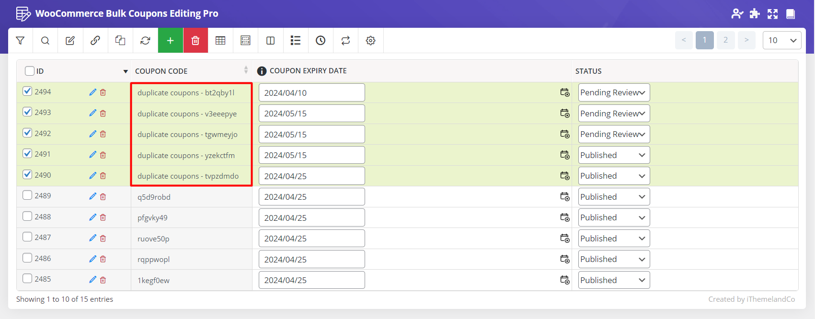Screen dimensions: 815x319
Task: Open the filter tool in toolbar
Action: point(20,41)
